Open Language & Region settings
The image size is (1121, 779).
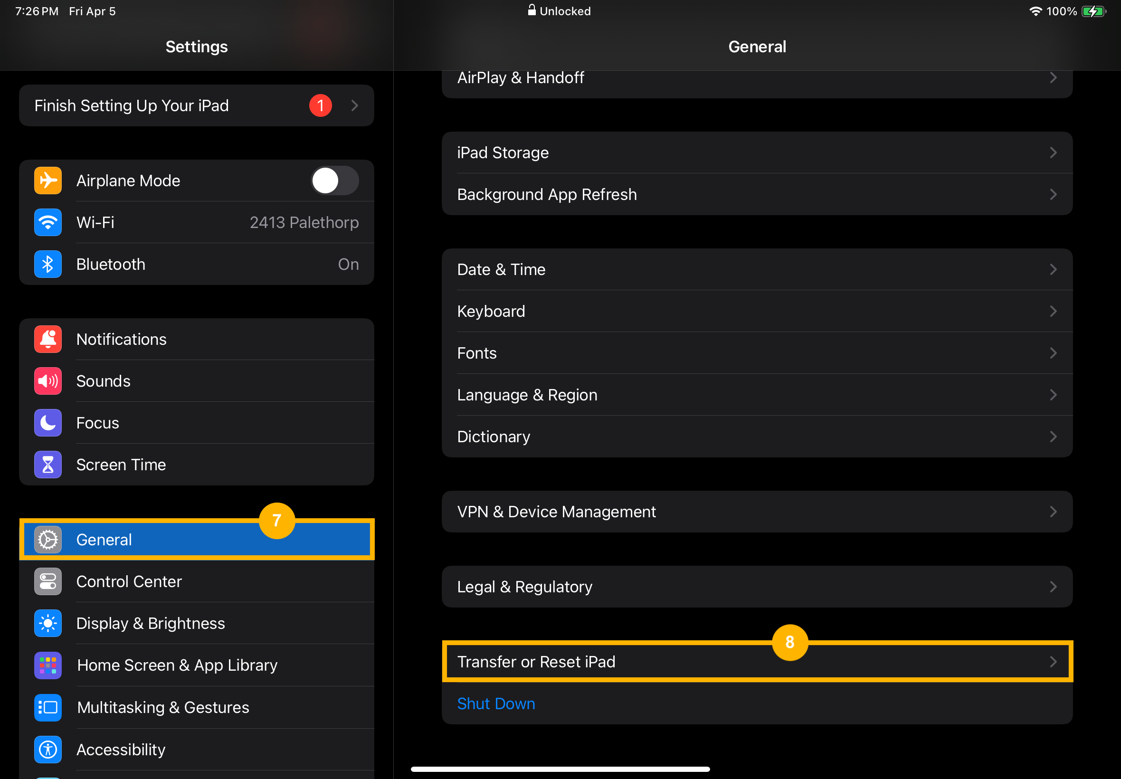(x=757, y=395)
